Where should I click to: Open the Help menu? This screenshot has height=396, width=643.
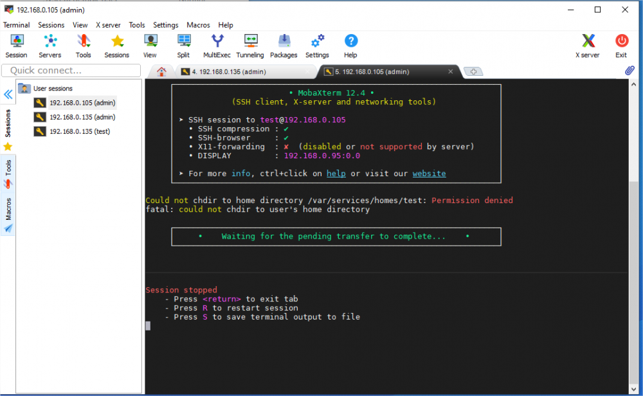pos(226,25)
